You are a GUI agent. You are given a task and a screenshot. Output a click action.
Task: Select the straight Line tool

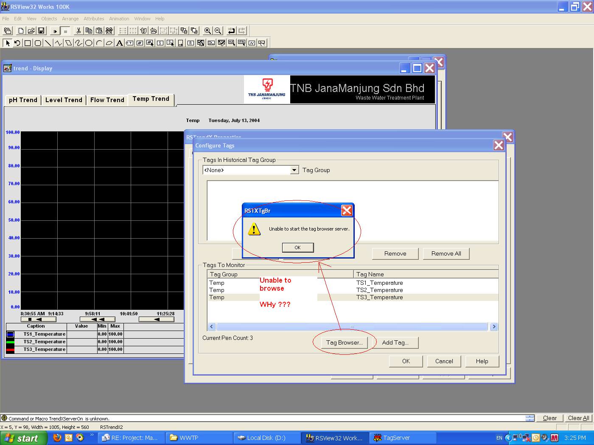[x=48, y=43]
